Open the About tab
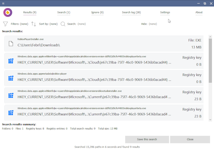 click(199, 12)
